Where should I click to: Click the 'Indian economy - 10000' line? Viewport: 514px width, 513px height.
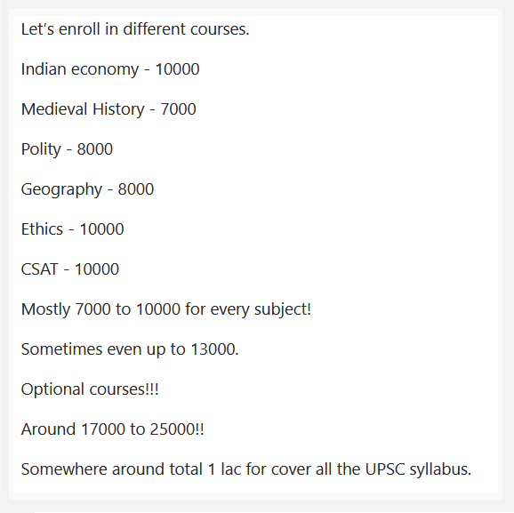point(110,70)
